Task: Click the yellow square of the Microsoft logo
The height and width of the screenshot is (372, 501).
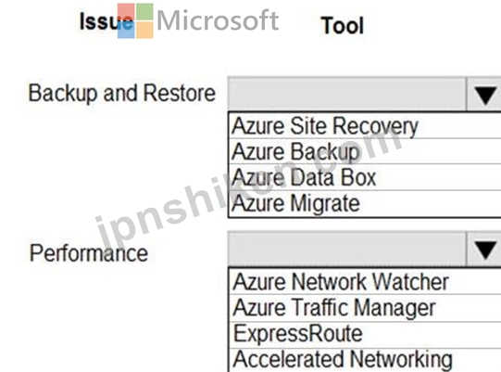Action: click(x=144, y=30)
